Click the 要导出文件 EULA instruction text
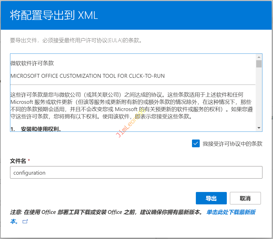Image resolution: width=273 pixels, height=239 pixels. pyautogui.click(x=76, y=41)
